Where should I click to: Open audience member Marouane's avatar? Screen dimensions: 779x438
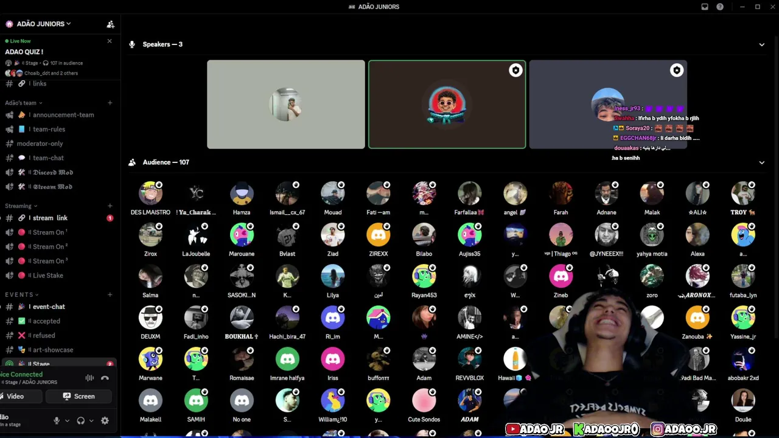click(x=242, y=235)
